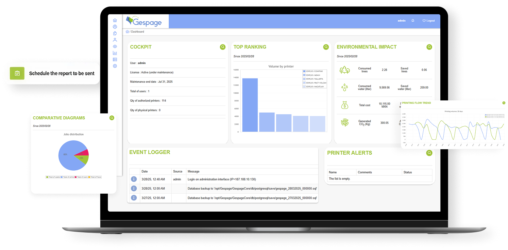Click the breadcrumb home icon

pyautogui.click(x=127, y=32)
